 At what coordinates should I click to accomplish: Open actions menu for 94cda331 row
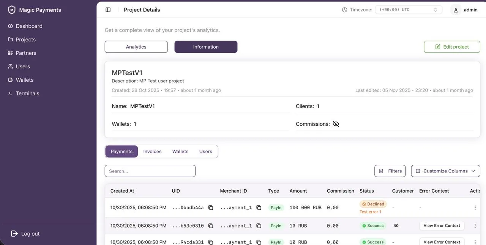[x=475, y=242]
